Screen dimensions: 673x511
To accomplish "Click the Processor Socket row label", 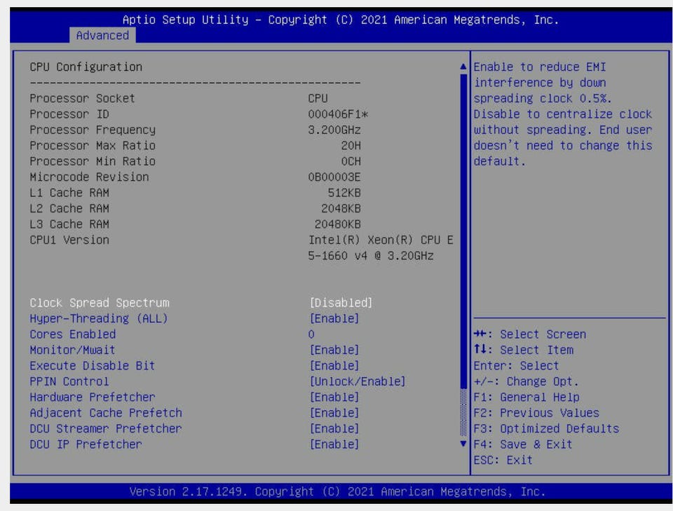I will point(83,98).
